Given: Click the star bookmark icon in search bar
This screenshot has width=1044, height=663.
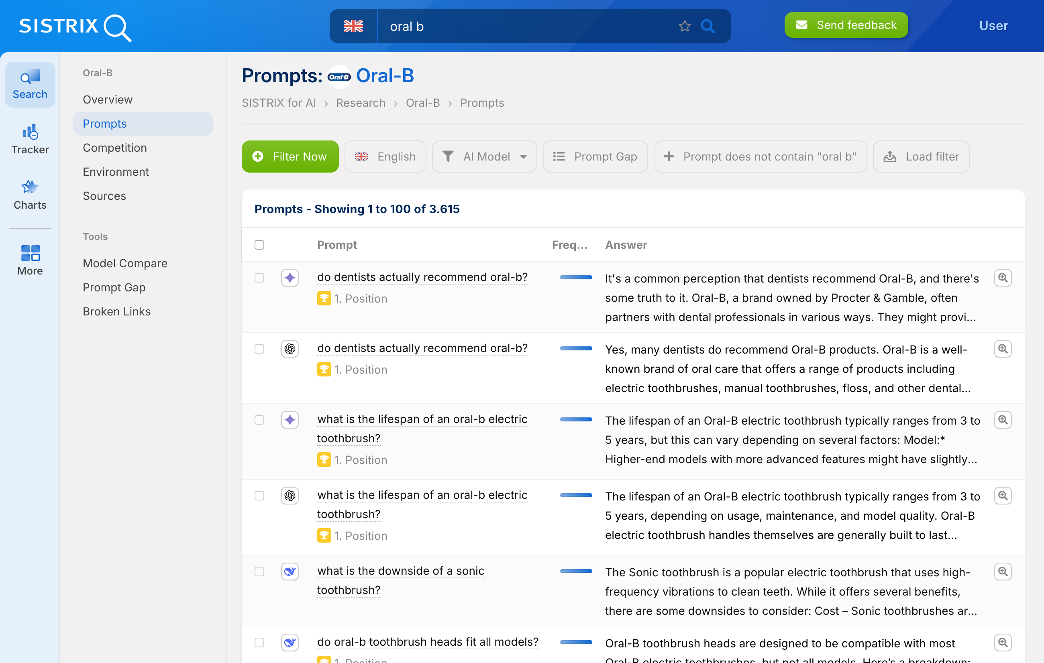Looking at the screenshot, I should click(685, 26).
